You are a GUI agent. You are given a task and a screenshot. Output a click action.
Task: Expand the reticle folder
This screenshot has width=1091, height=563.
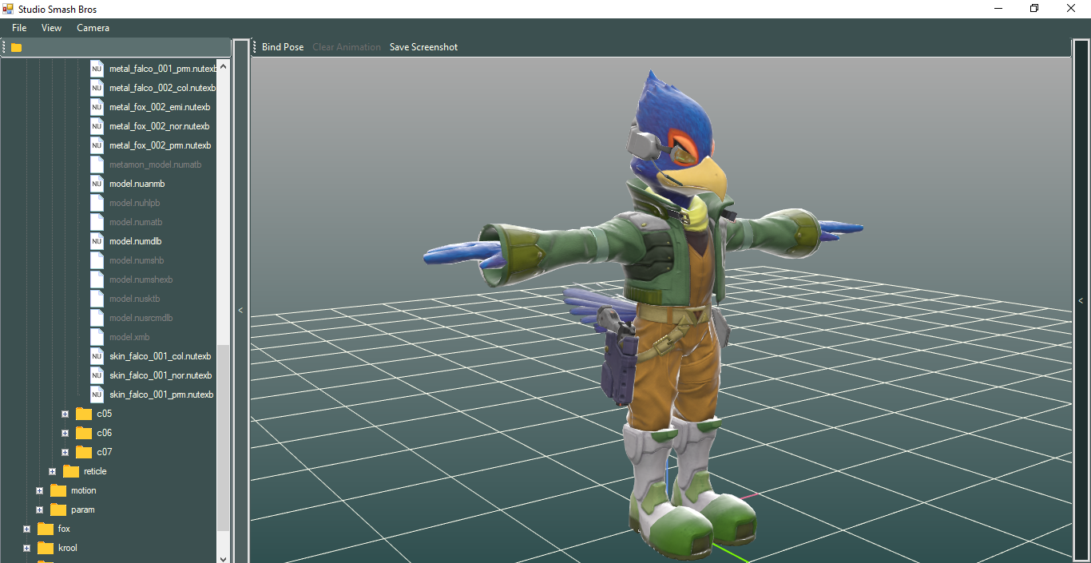[52, 471]
